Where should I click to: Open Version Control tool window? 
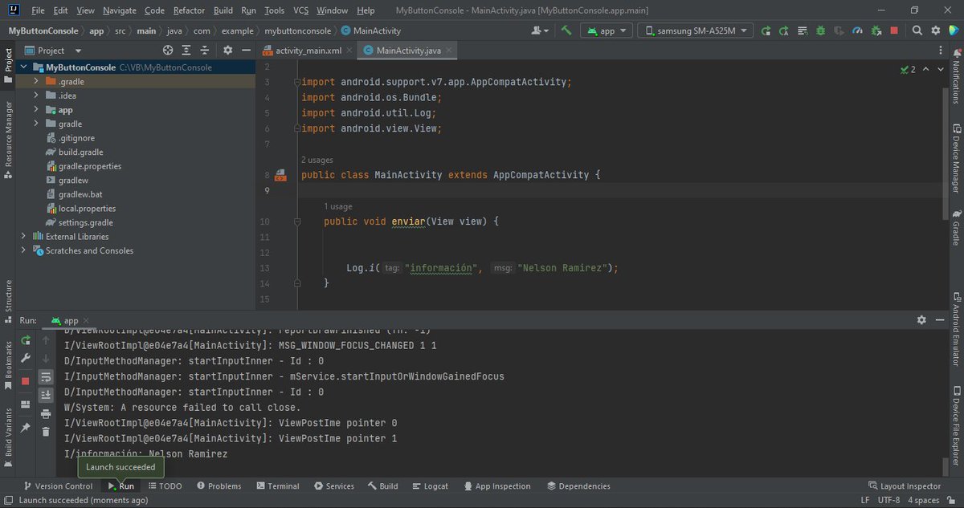(x=58, y=486)
